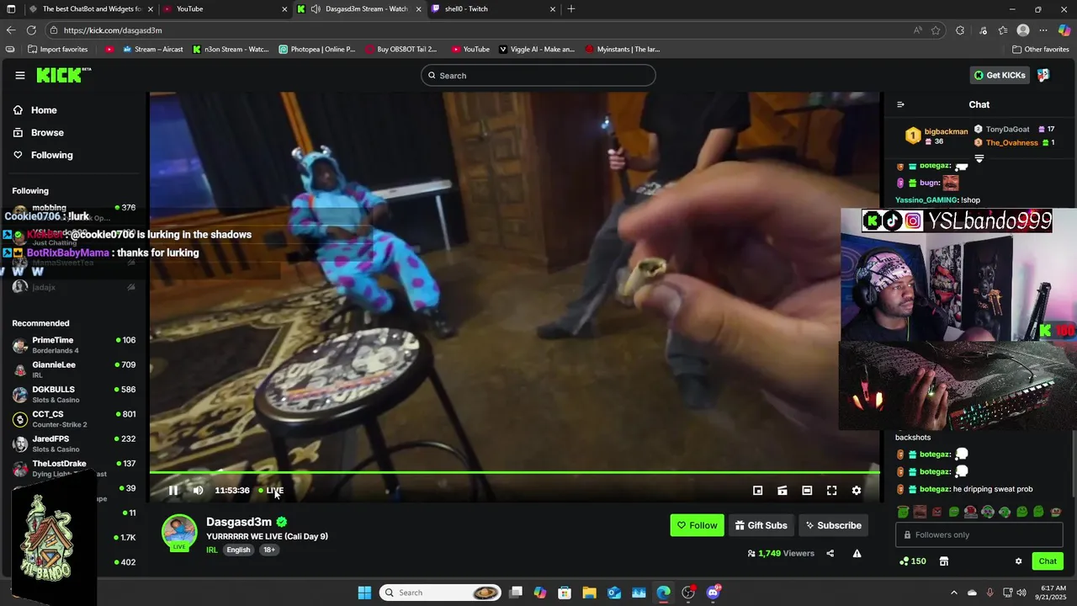Open Import favorites bookmark

(57, 49)
